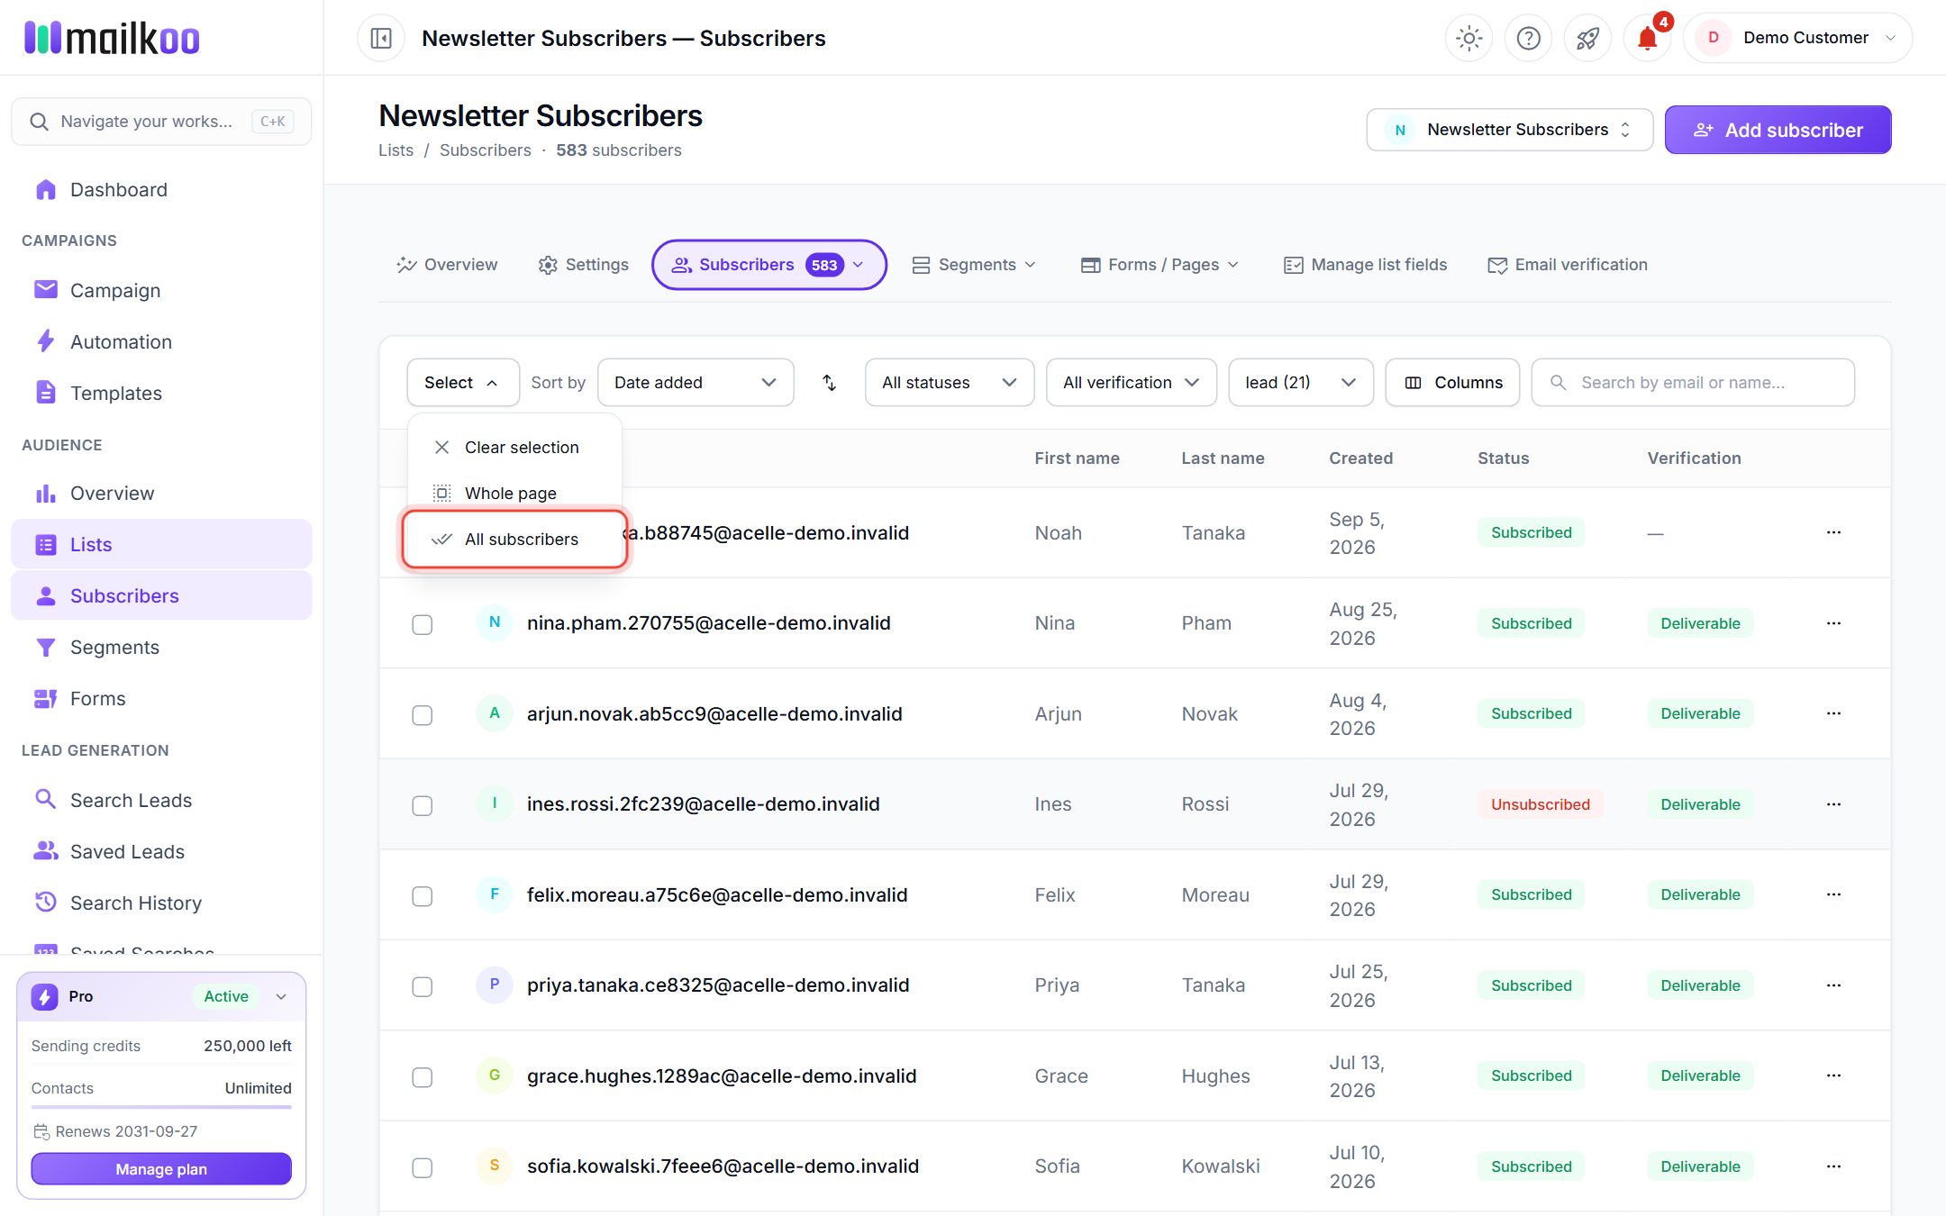Open the Newsletter Subscribers list switcher
The width and height of the screenshot is (1946, 1216).
(1510, 130)
